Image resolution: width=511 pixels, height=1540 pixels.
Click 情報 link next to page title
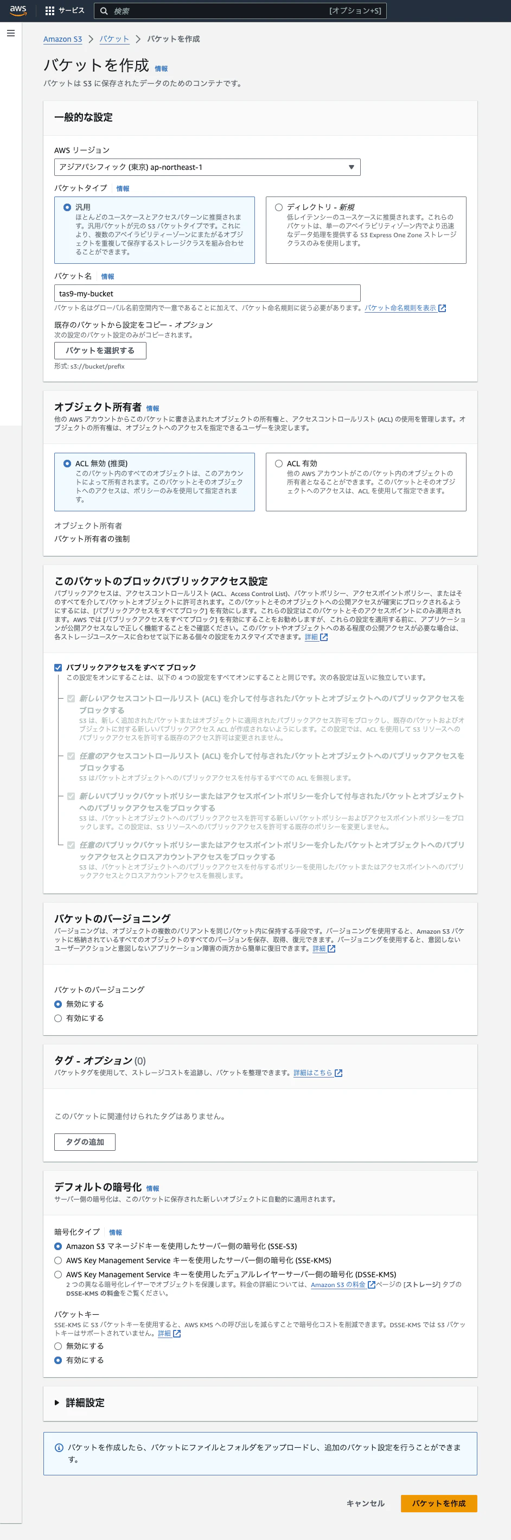(161, 69)
